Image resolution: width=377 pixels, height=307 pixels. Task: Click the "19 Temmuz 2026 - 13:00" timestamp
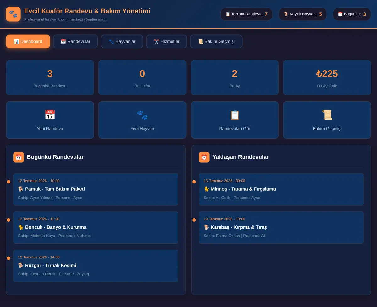[x=224, y=219]
